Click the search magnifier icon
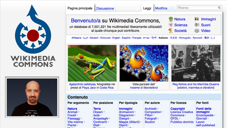Image resolution: width=227 pixels, height=128 pixels. (219, 8)
